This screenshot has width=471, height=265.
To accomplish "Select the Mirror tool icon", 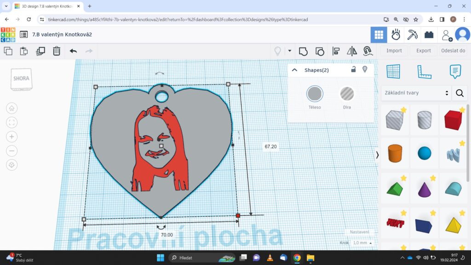I will (x=352, y=51).
